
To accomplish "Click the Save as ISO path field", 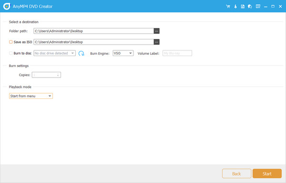I will [94, 42].
